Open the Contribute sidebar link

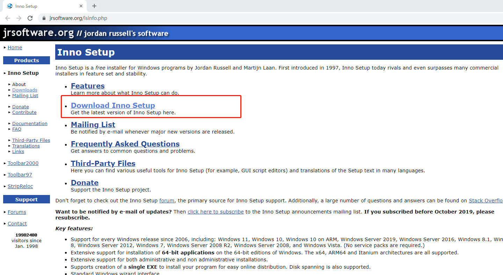(24, 112)
